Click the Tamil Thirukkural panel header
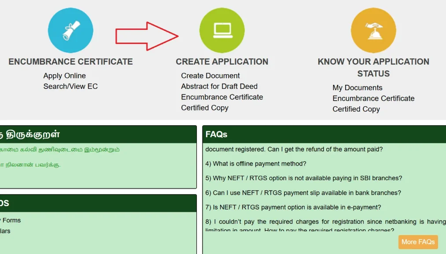This screenshot has height=254, width=446. (x=98, y=134)
